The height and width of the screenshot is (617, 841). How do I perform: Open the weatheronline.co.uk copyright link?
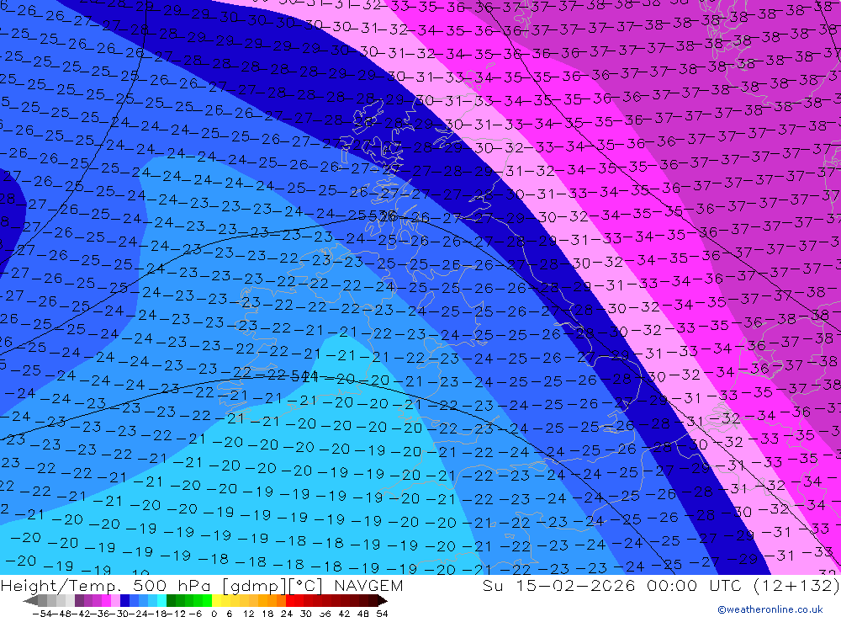point(770,609)
